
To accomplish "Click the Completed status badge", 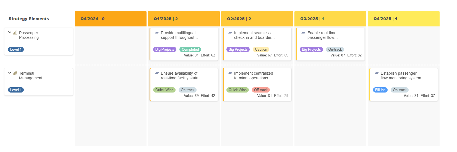I will 190,50.
